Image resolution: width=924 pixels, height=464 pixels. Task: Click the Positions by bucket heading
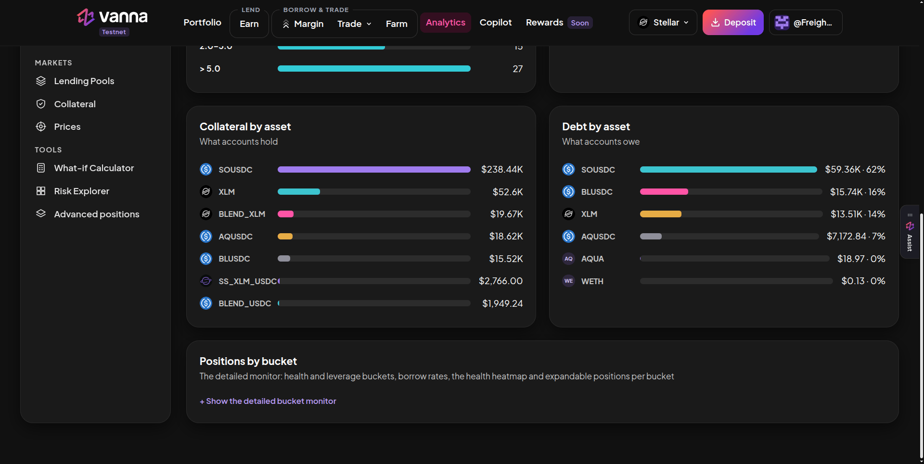(248, 361)
